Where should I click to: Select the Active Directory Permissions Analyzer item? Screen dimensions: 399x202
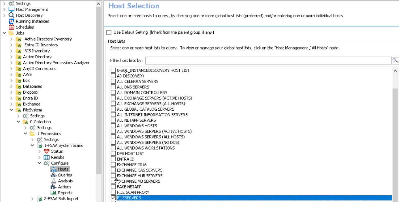[x=56, y=63]
